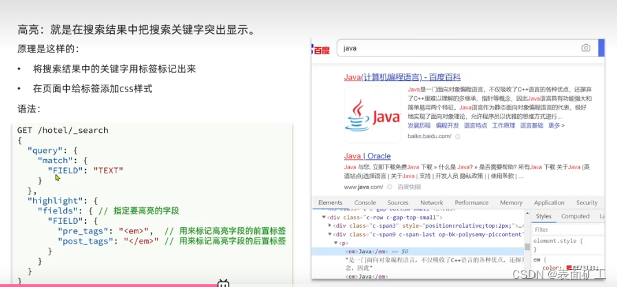617x287 pixels.
Task: Click the Java coffee cup logo thumbnail
Action: [x=373, y=115]
